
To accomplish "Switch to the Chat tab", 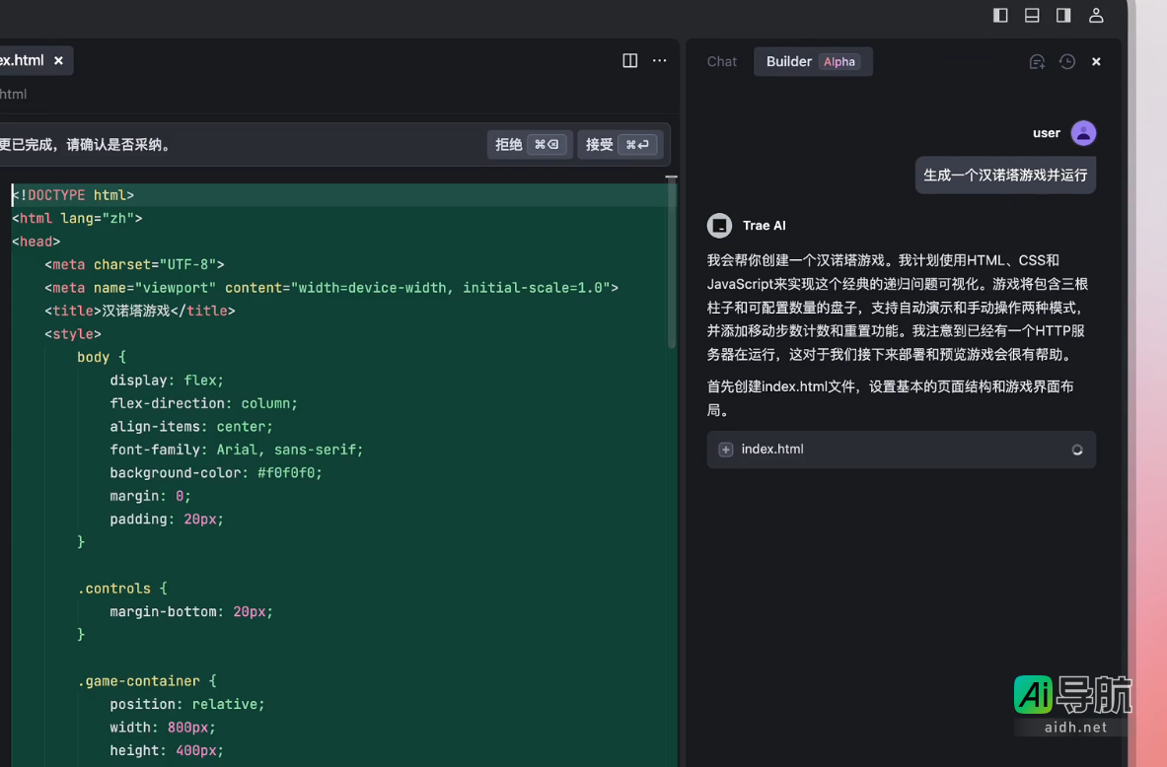I will pos(721,62).
